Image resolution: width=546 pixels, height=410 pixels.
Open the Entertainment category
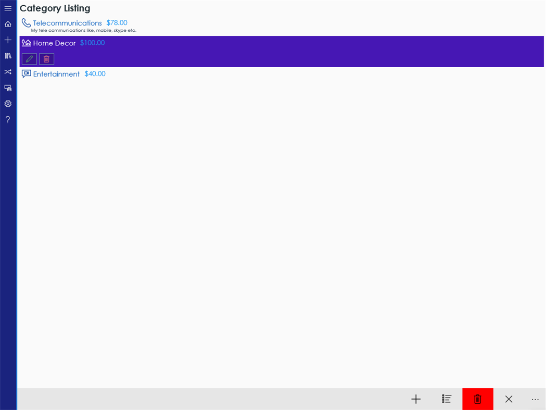56,73
